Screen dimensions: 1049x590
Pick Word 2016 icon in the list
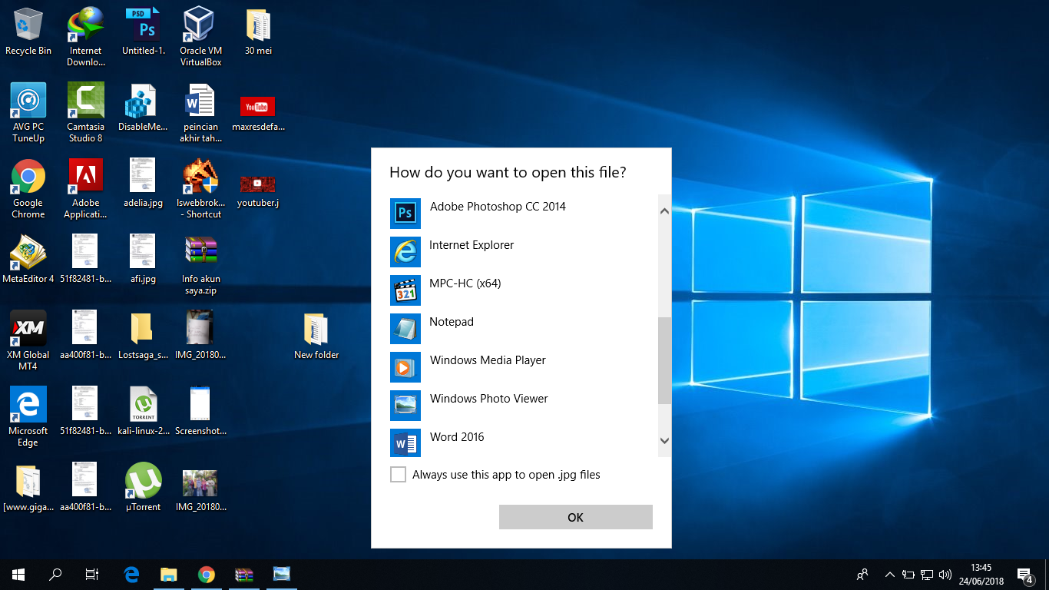click(x=405, y=443)
